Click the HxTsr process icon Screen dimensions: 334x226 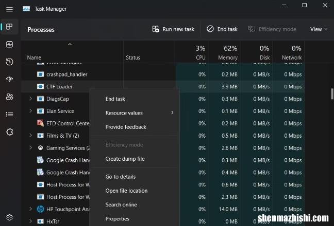(40, 221)
